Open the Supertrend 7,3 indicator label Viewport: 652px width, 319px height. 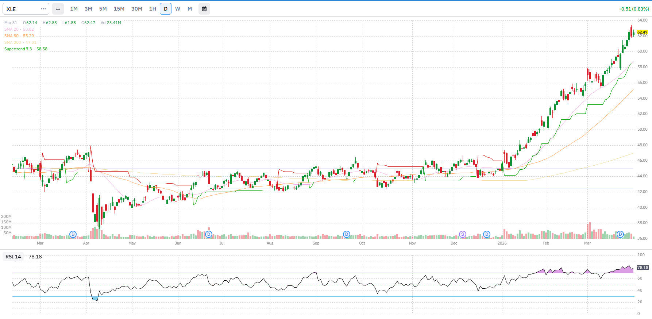pos(18,49)
